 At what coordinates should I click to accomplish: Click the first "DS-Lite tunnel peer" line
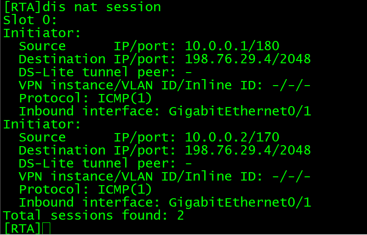105,72
